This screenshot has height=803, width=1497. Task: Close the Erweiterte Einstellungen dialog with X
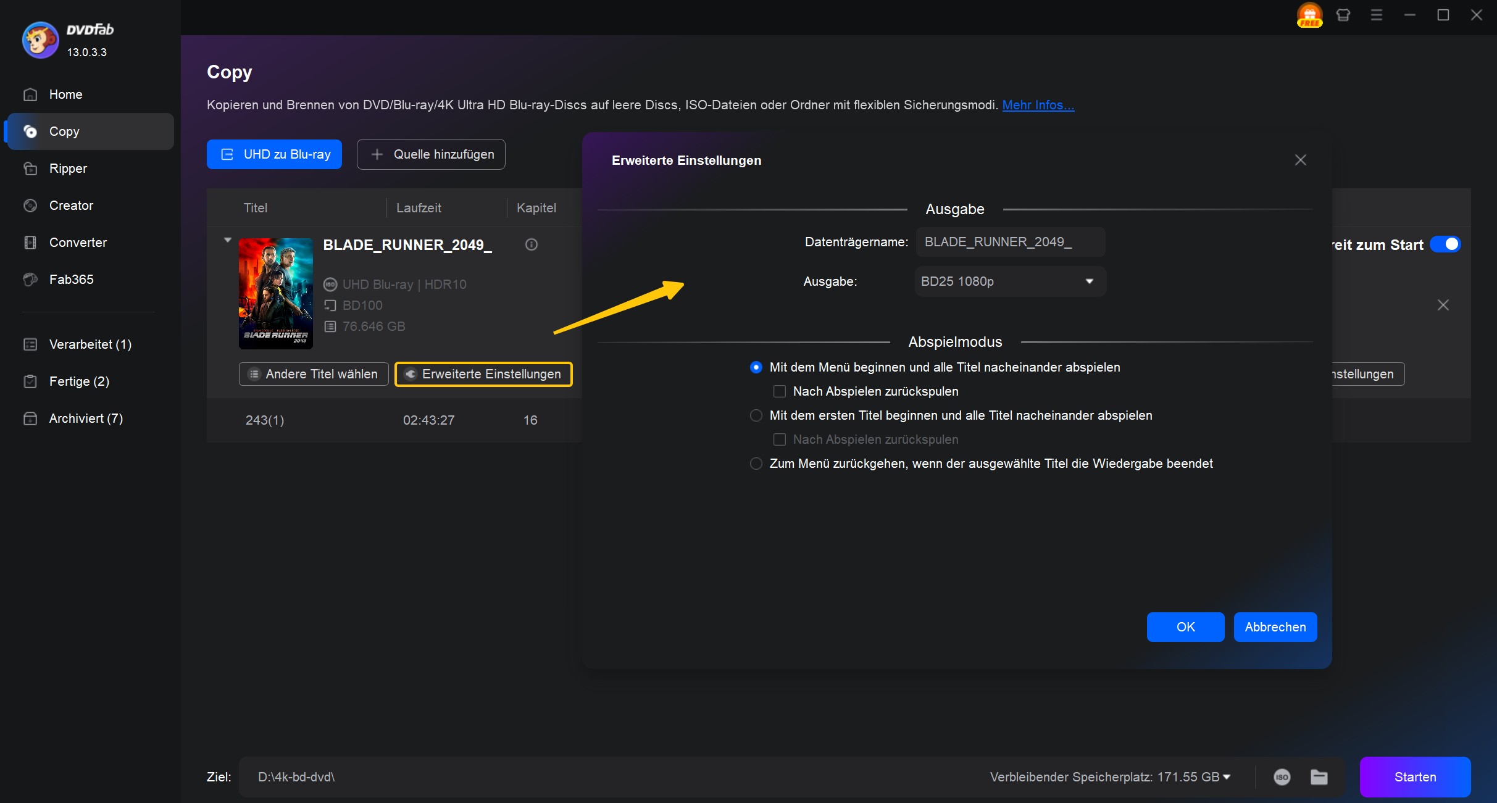(x=1301, y=160)
